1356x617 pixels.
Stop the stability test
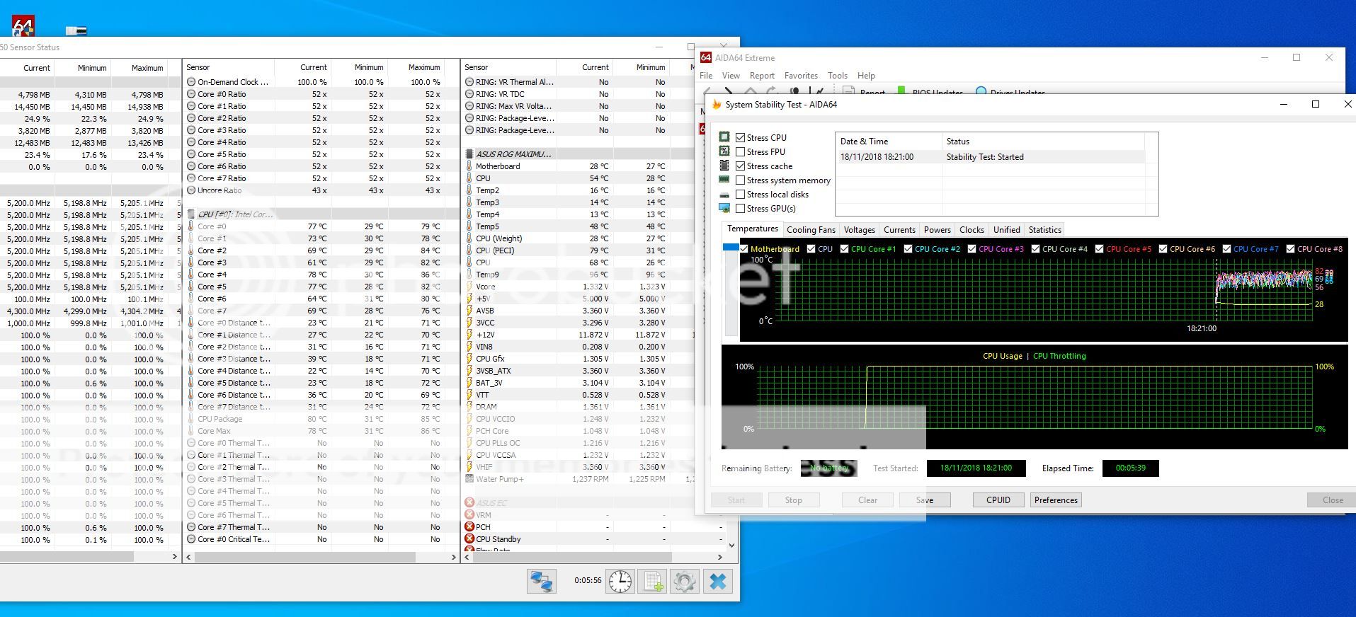(x=793, y=500)
